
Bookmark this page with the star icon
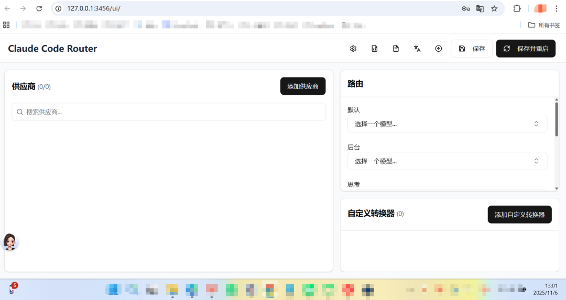pyautogui.click(x=494, y=9)
